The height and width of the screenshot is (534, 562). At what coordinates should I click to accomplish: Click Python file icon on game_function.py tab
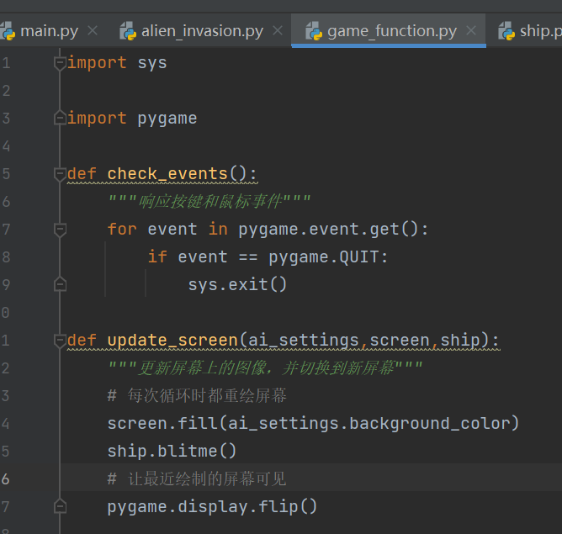[314, 31]
